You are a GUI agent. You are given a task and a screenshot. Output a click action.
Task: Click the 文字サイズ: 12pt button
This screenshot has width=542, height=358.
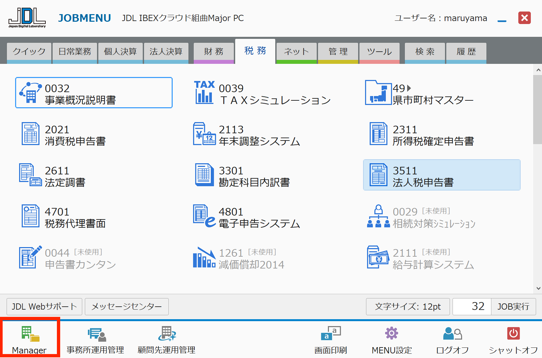click(x=408, y=307)
